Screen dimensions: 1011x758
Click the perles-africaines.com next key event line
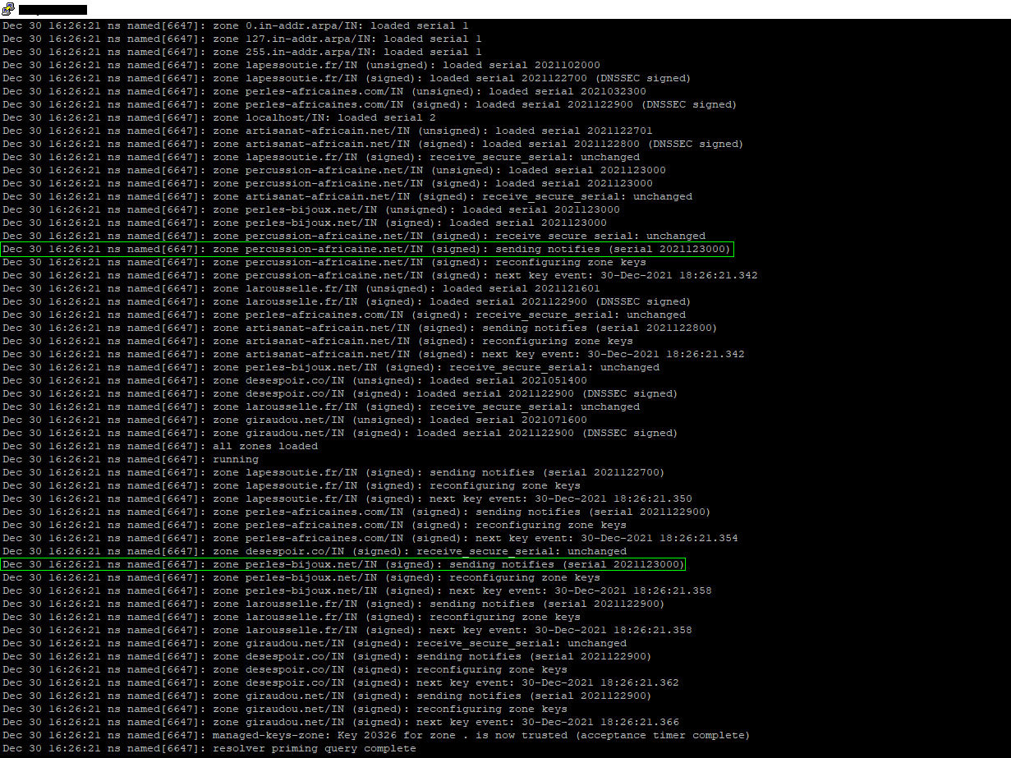[370, 538]
